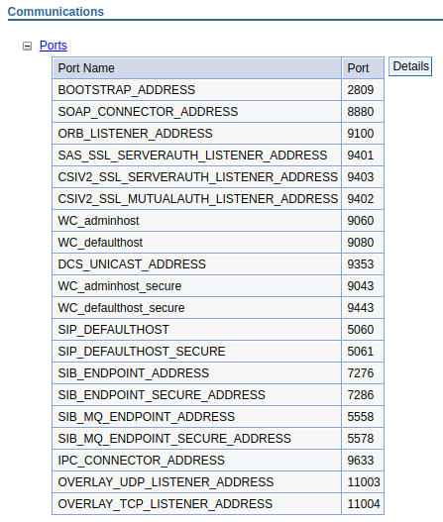Select the Port Name column header
The height and width of the screenshot is (522, 443).
(x=197, y=68)
